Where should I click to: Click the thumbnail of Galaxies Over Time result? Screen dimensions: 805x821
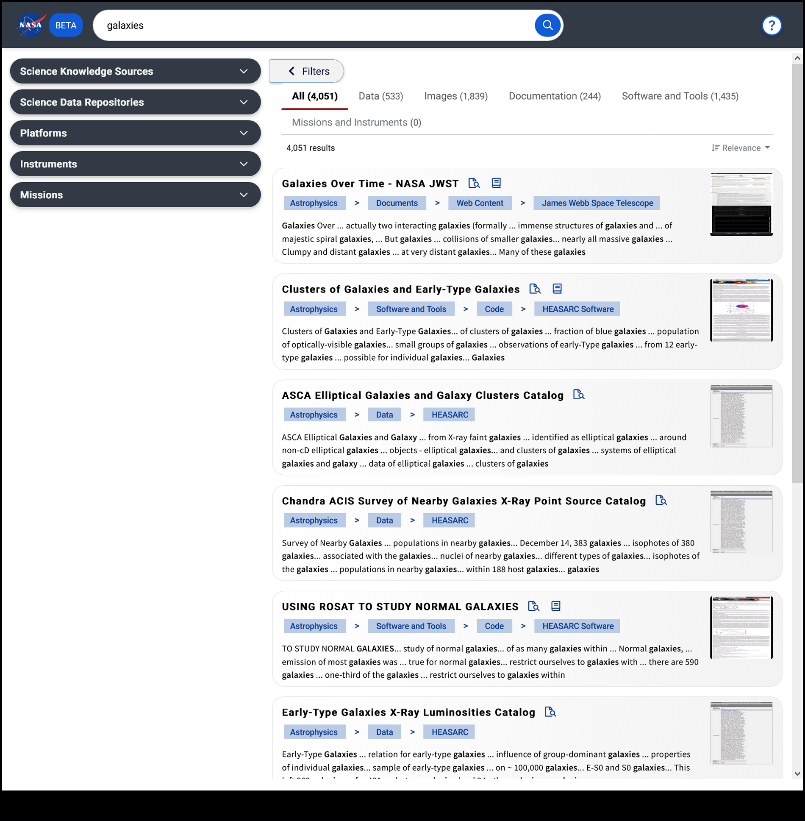click(741, 204)
